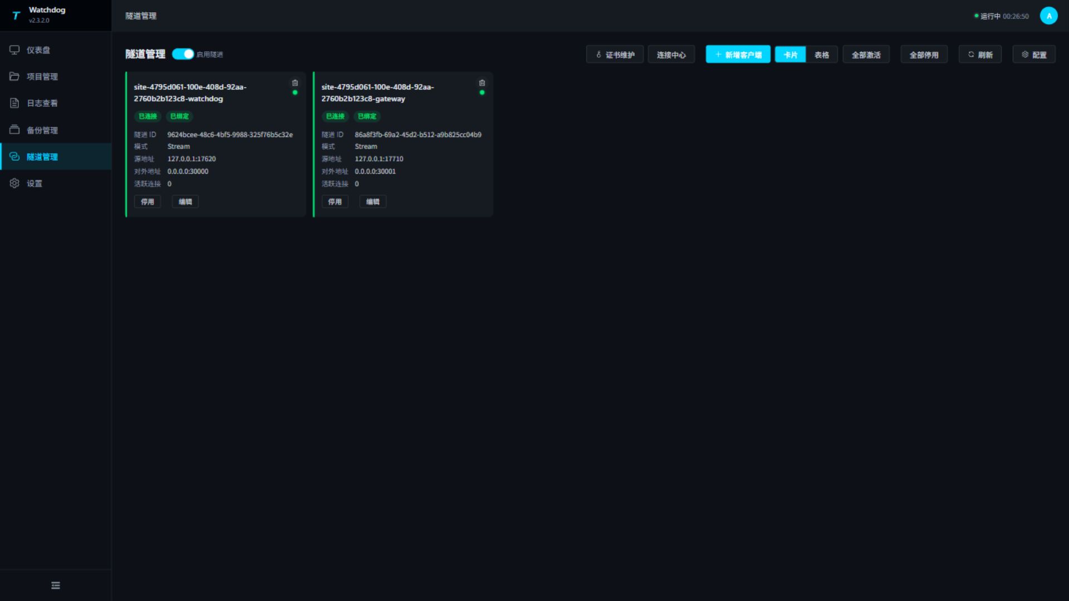Delete the watchdog tunnel via trash icon
This screenshot has height=601, width=1069.
pyautogui.click(x=295, y=83)
